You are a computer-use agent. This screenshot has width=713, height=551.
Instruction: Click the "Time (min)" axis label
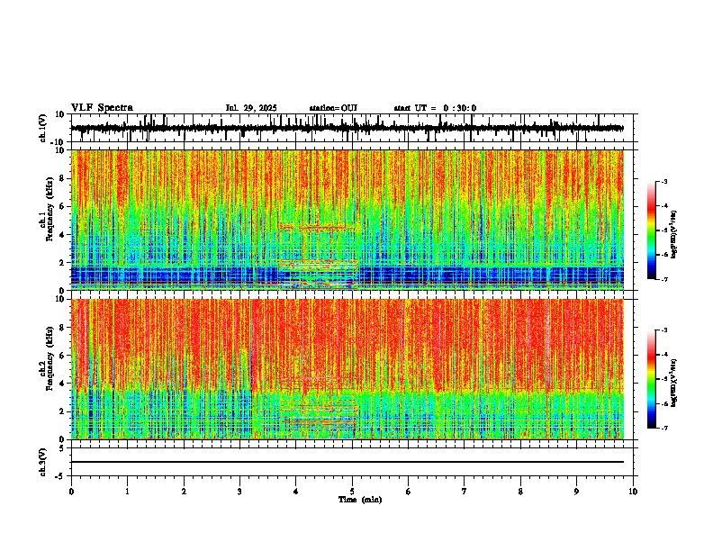point(360,500)
